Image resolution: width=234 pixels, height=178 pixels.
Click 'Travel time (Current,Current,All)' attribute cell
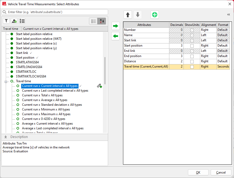146,66
